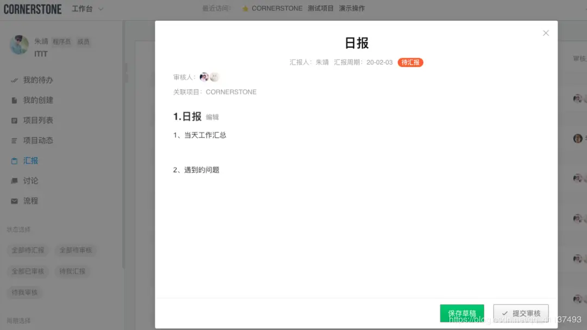The image size is (587, 330).
Task: Click the 提交审核 button
Action: [x=520, y=313]
